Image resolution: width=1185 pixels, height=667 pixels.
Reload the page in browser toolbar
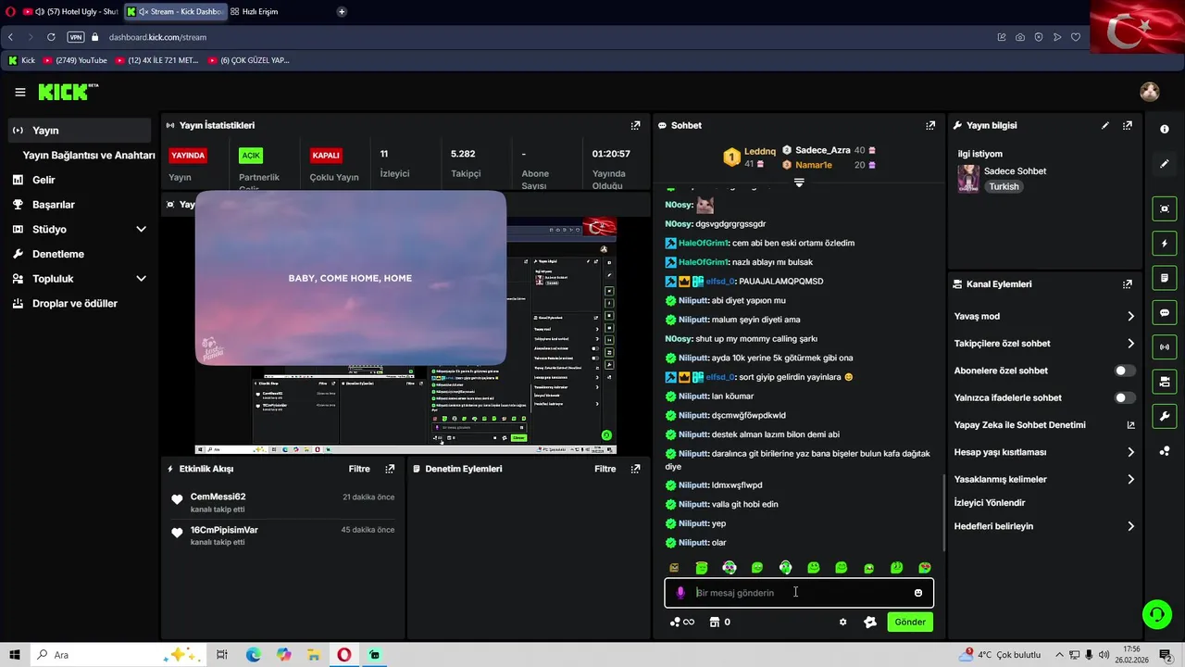coord(51,37)
